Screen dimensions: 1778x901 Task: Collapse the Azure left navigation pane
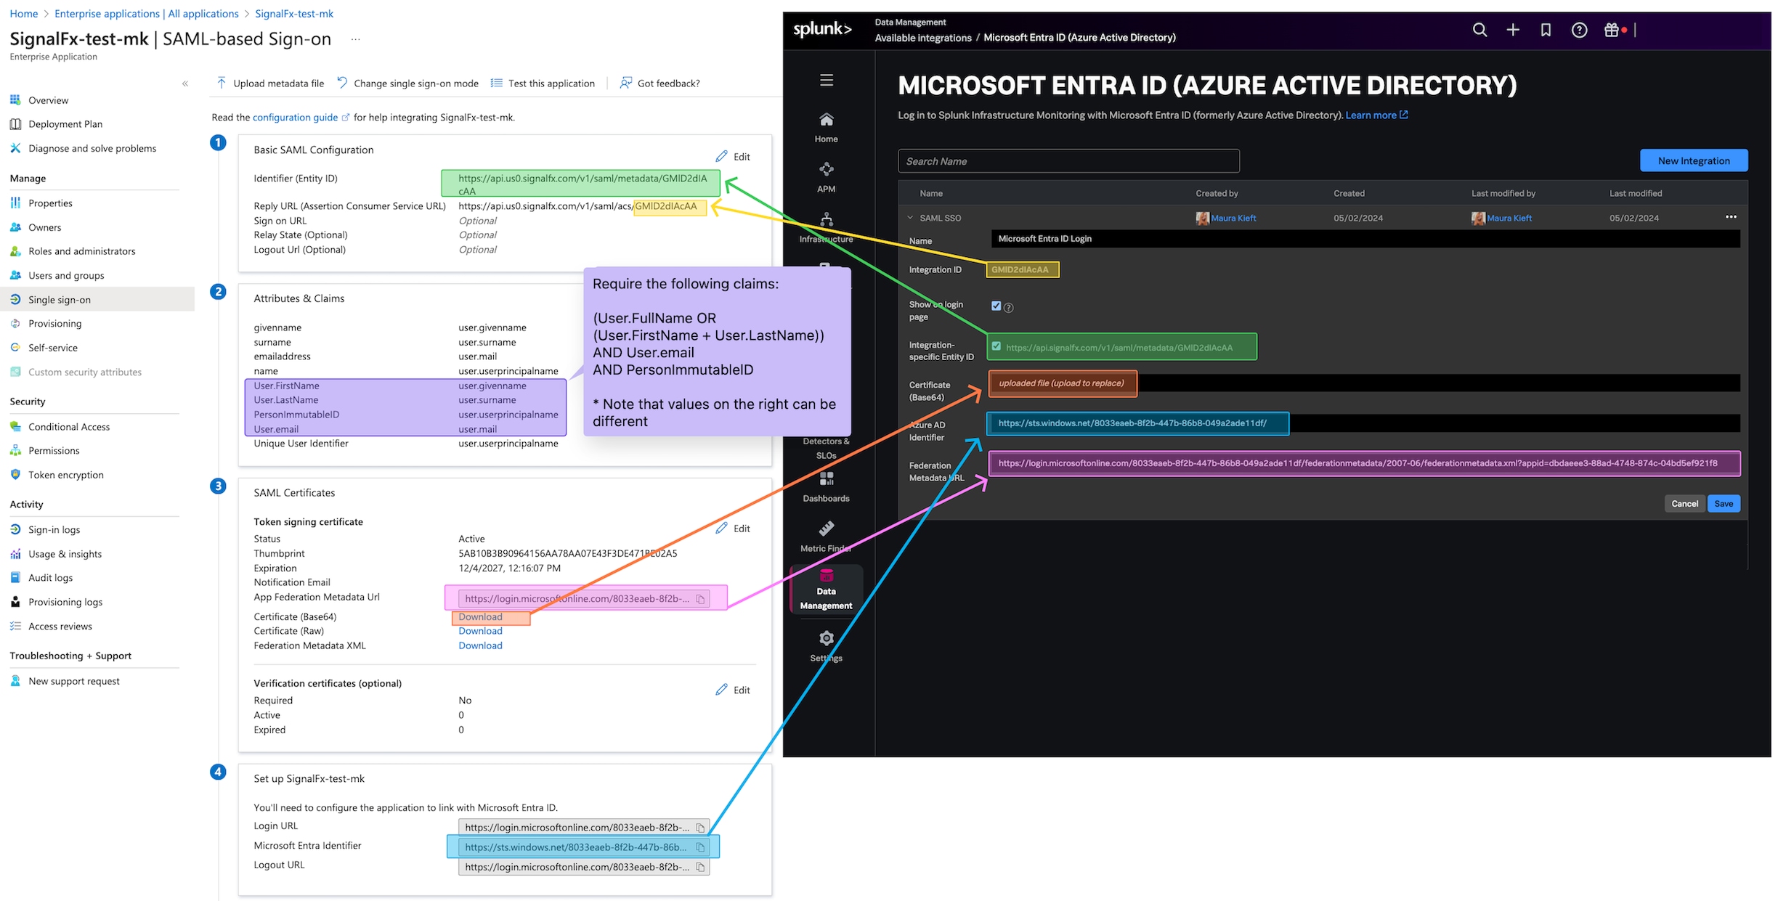[x=185, y=83]
